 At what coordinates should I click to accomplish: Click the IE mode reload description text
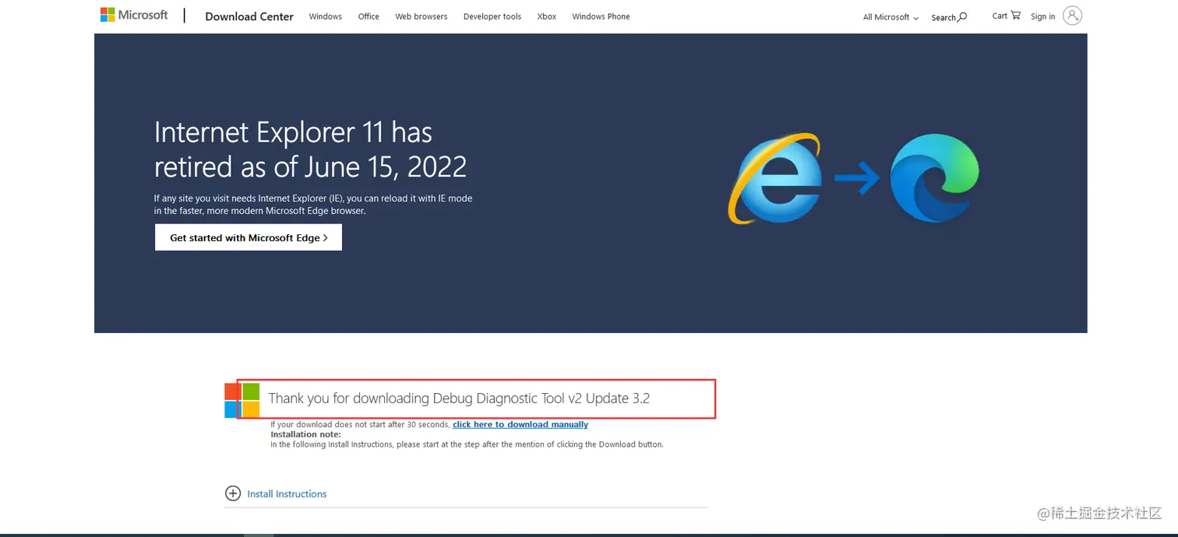(x=313, y=205)
